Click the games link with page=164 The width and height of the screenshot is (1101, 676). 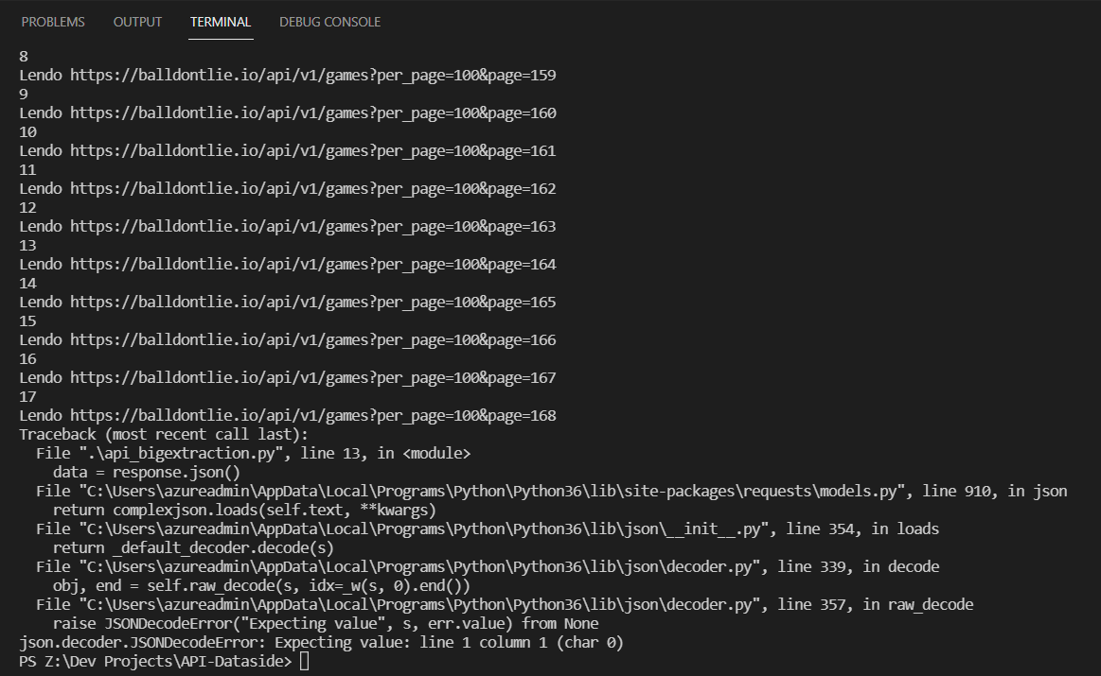click(x=313, y=265)
